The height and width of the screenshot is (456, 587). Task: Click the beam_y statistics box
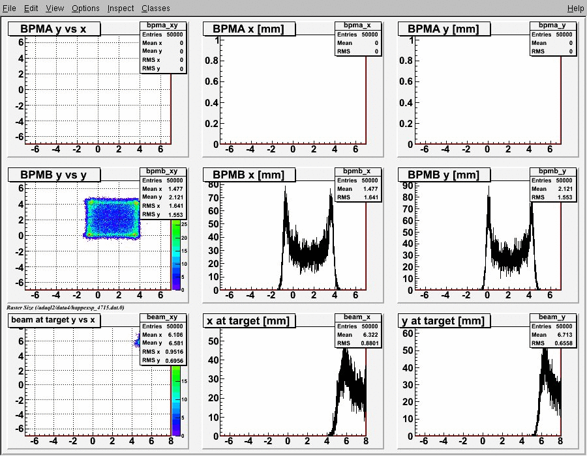tap(553, 331)
